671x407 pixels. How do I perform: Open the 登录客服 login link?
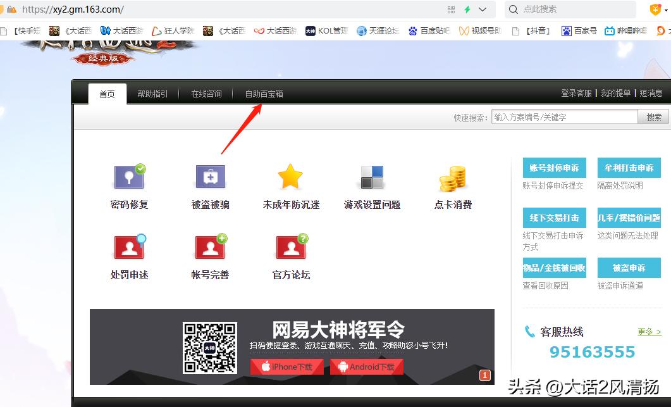tap(576, 93)
